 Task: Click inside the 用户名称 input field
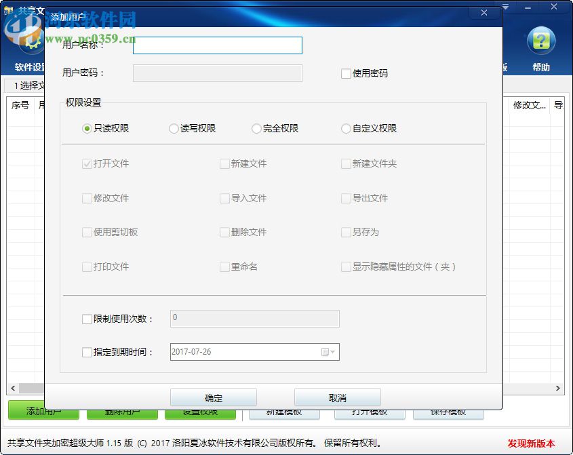[x=217, y=45]
